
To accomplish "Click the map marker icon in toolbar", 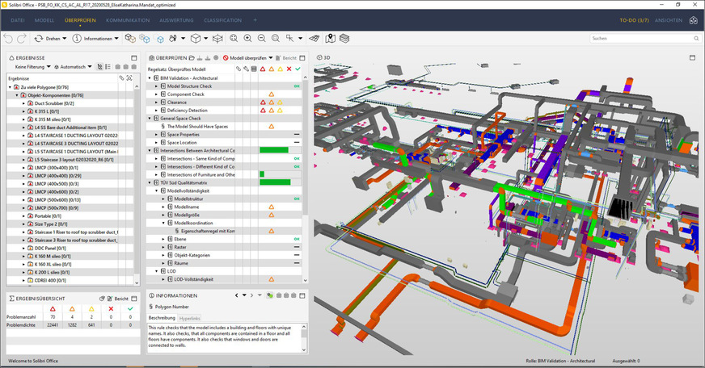I will coord(330,38).
